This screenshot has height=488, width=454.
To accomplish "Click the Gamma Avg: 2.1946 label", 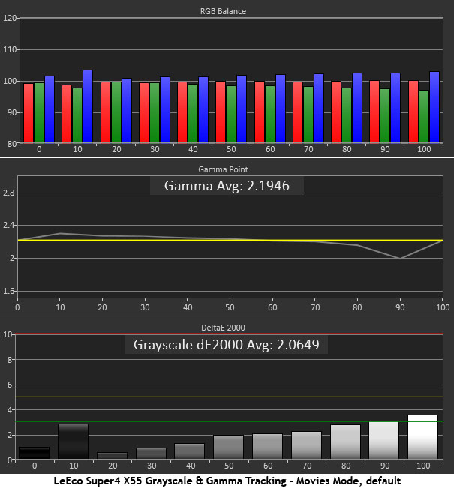I will click(227, 185).
